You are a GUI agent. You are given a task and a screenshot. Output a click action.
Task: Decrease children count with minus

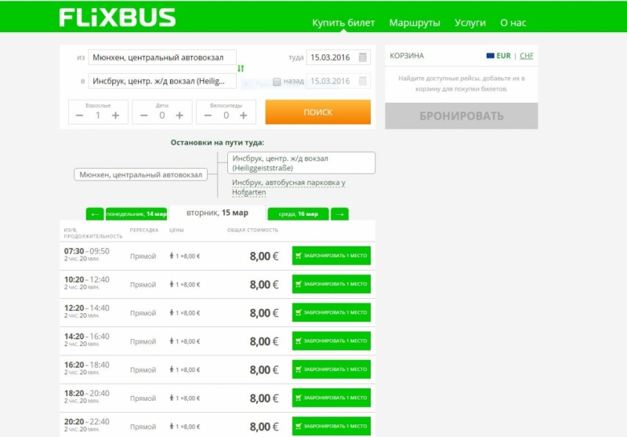[x=143, y=115]
